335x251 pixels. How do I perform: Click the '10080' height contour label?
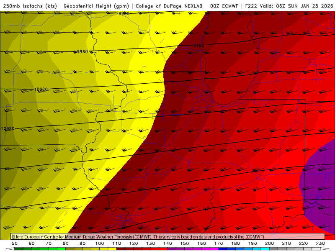[8, 129]
